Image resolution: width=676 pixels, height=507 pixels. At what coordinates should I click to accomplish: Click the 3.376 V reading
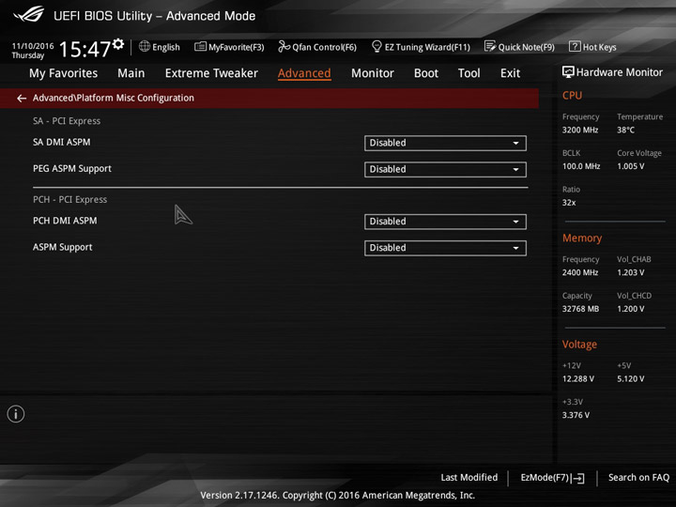coord(576,415)
